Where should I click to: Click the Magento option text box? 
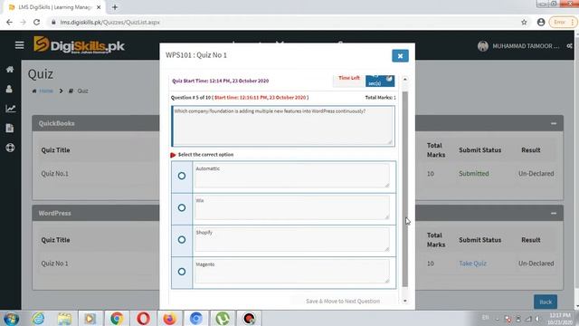point(292,272)
